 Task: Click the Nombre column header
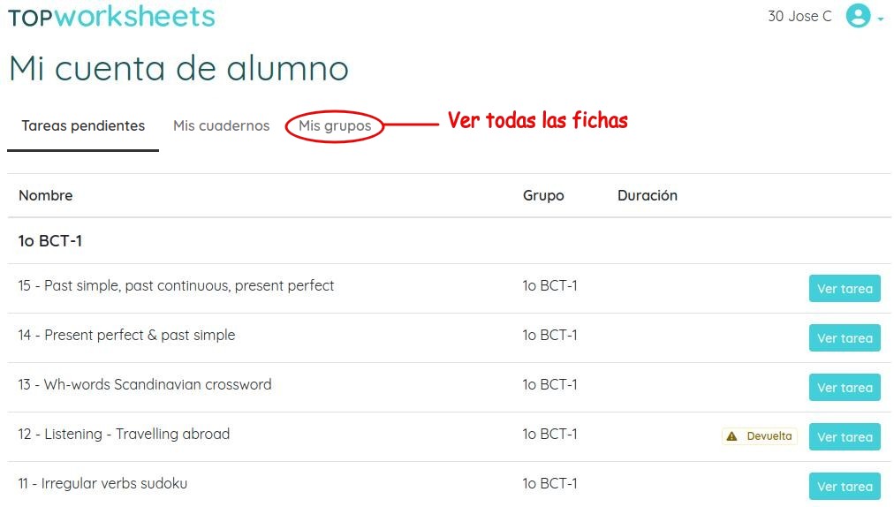(46, 195)
